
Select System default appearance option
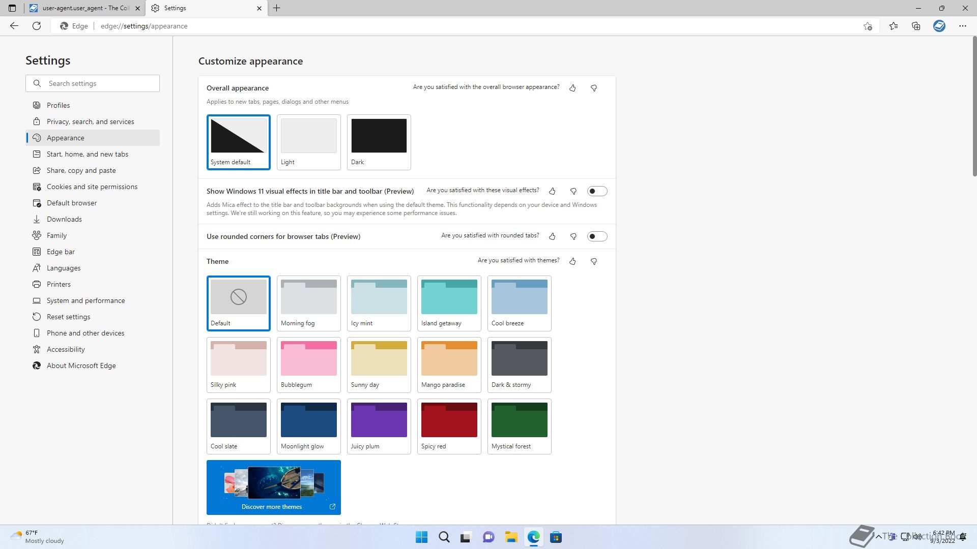pos(239,142)
